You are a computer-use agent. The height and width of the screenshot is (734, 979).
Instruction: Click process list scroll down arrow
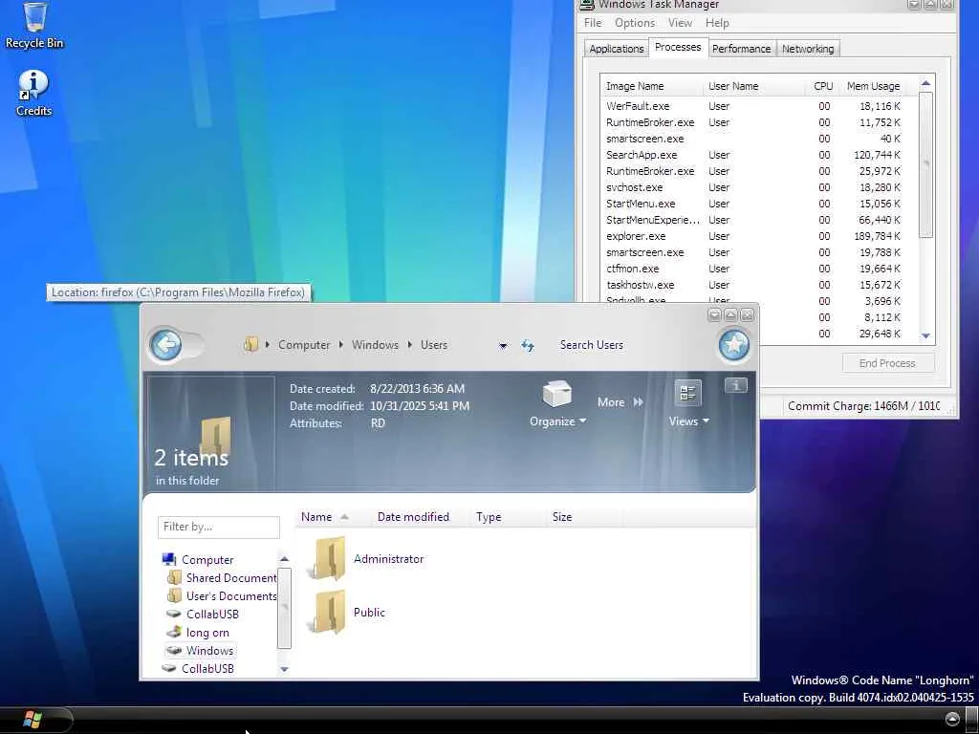click(x=925, y=335)
